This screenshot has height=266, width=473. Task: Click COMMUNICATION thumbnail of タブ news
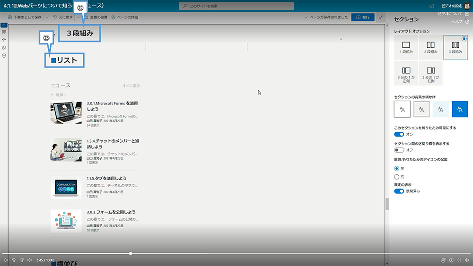tap(66, 187)
